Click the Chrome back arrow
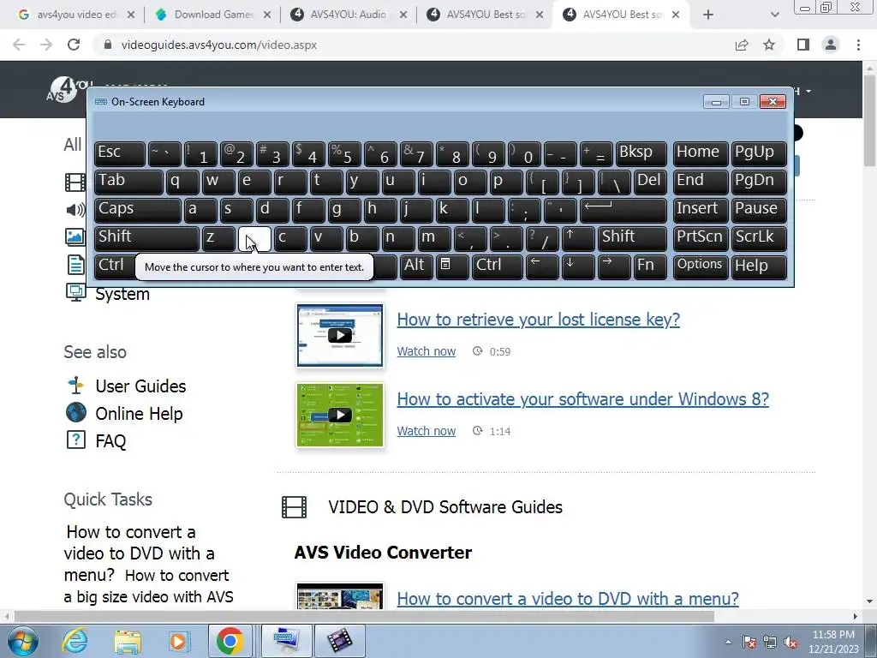 tap(19, 45)
